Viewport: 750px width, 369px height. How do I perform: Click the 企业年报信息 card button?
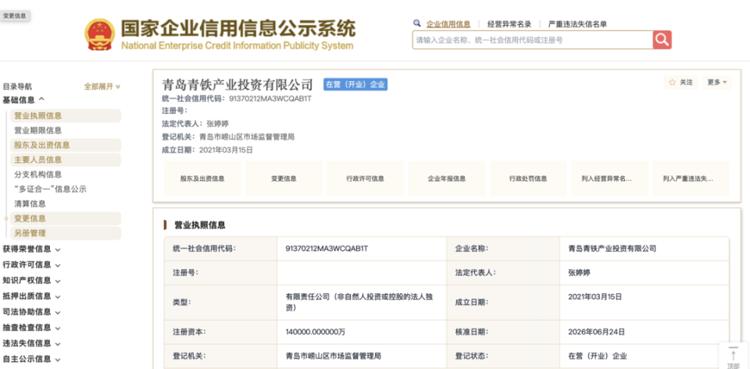point(447,179)
